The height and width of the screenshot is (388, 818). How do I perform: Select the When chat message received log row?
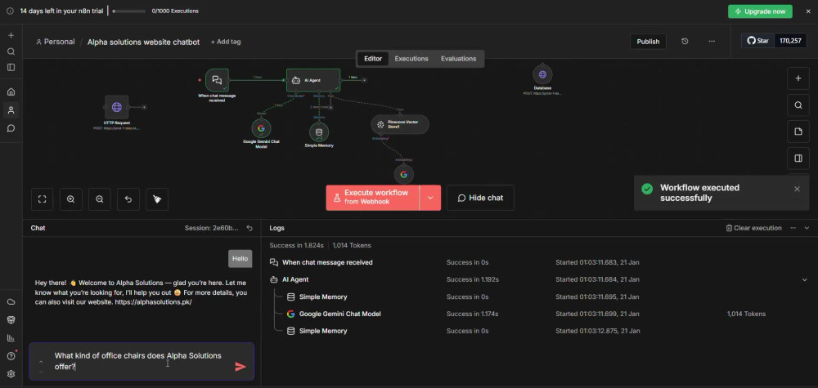538,262
